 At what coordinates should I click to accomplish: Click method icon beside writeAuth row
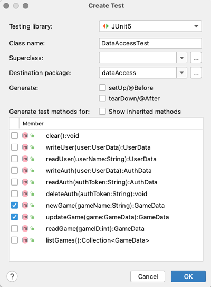(25, 171)
